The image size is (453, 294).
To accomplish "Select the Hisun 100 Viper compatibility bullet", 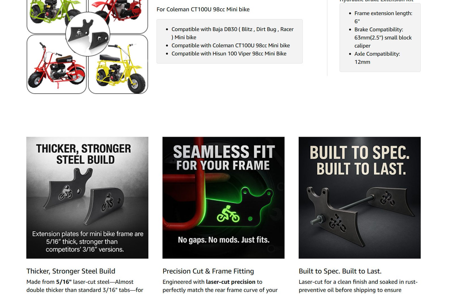I will (x=229, y=54).
